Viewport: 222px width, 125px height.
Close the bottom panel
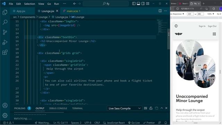pyautogui.click(x=166, y=108)
